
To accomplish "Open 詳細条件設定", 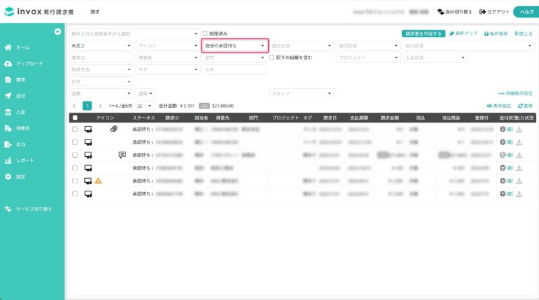I will click(515, 93).
